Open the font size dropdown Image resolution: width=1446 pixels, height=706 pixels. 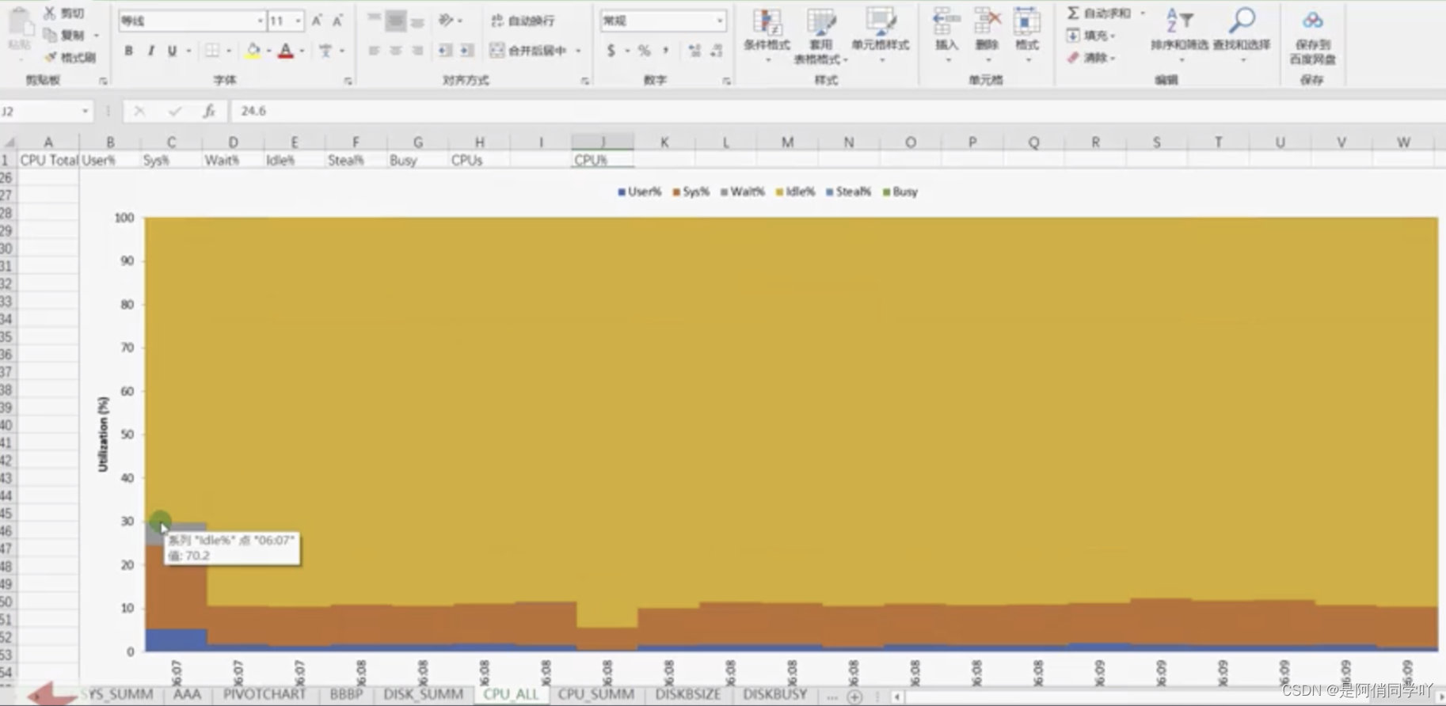click(298, 21)
